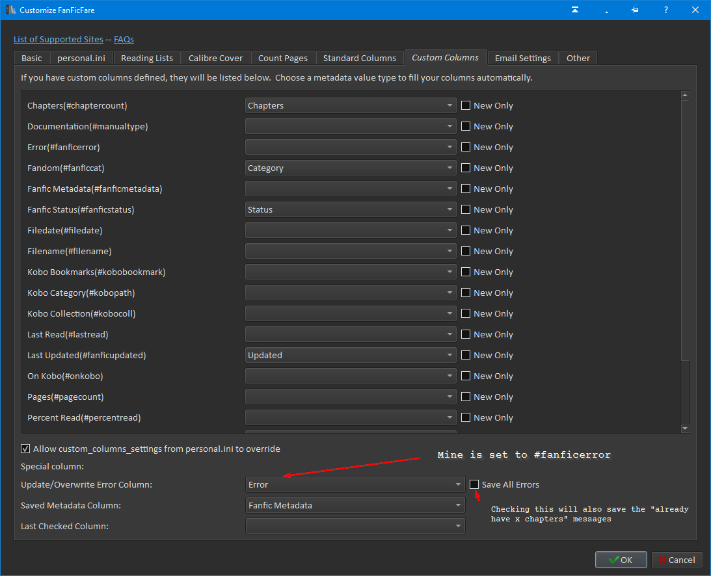The height and width of the screenshot is (576, 711).
Task: Click the pin icon in the title bar
Action: [635, 10]
